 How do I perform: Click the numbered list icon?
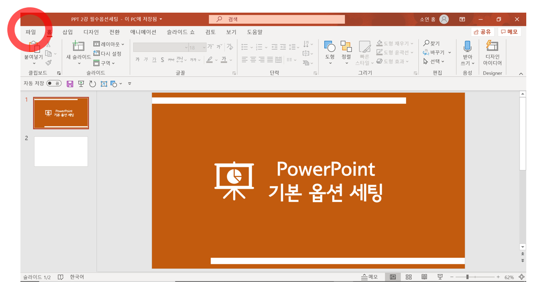259,47
